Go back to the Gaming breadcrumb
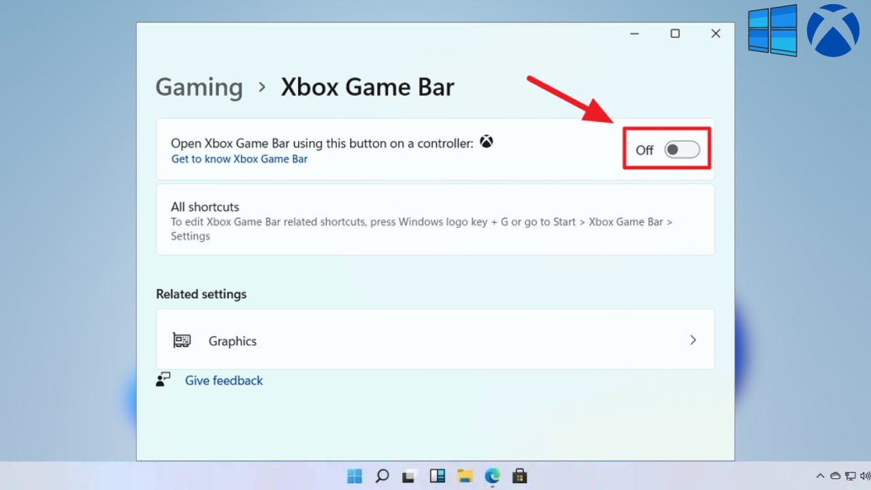Screen dimensions: 871x490 pos(199,87)
